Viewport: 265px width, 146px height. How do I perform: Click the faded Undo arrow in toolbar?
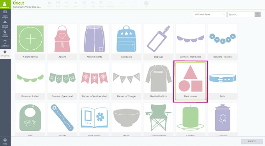(x=67, y=4)
